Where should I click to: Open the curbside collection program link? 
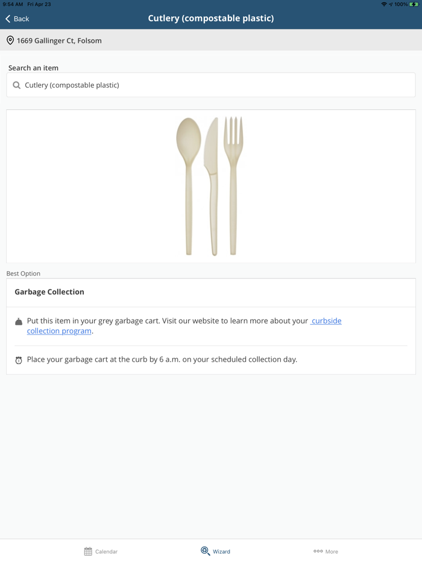(326, 321)
